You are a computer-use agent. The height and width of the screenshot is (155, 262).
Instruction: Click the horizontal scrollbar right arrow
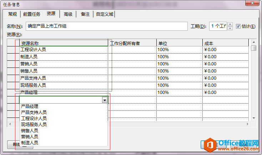248,124
